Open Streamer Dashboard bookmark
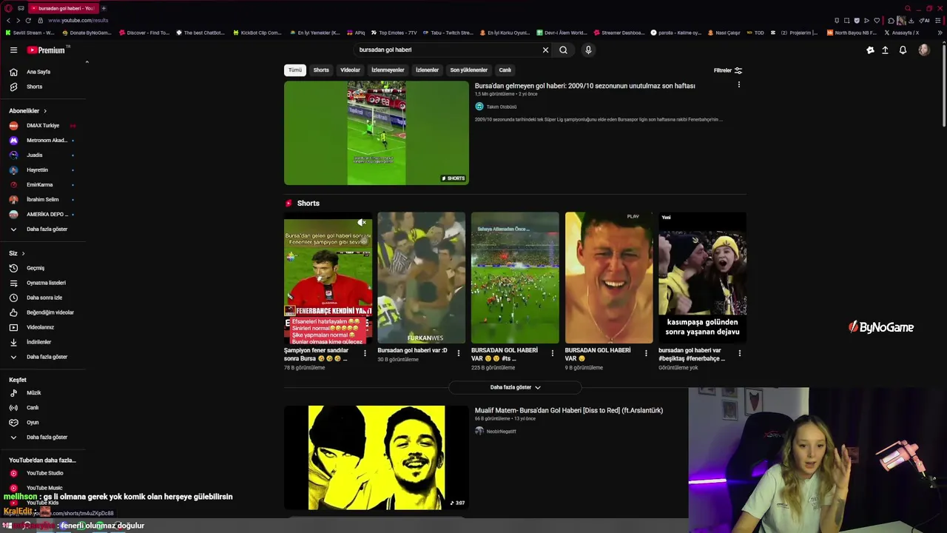 point(619,33)
